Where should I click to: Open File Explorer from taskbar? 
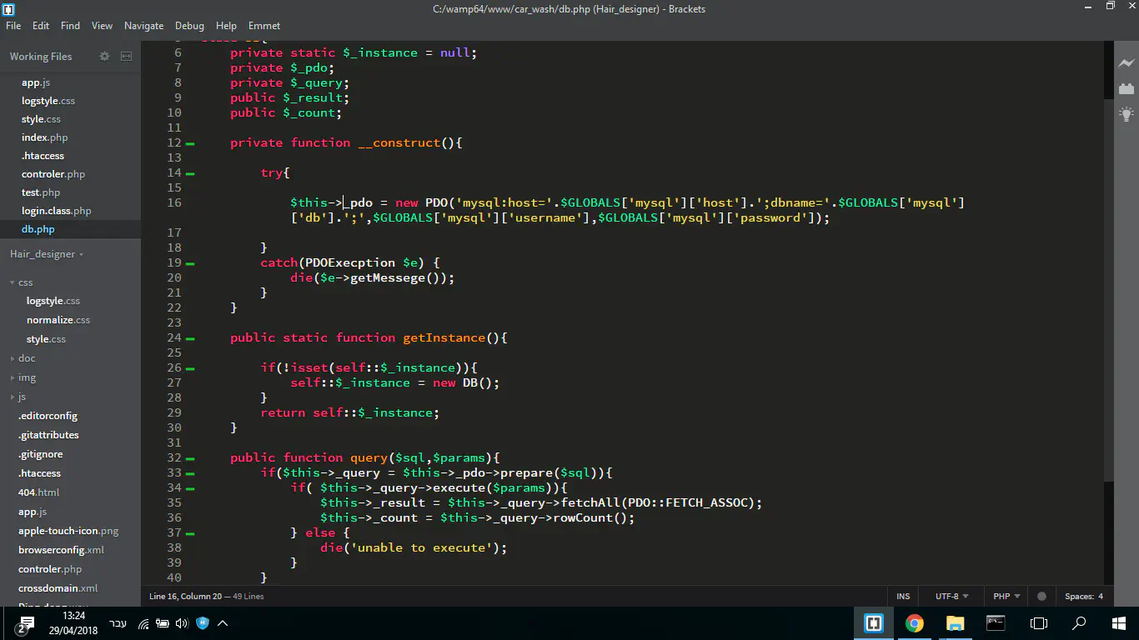[955, 623]
